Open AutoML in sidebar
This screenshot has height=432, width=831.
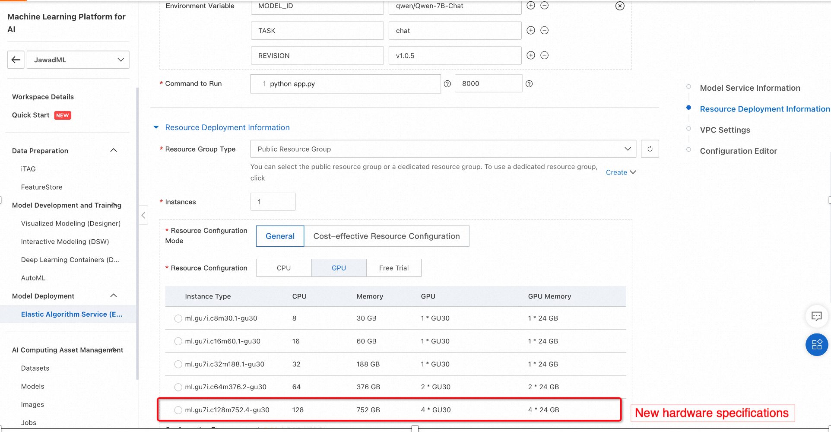pyautogui.click(x=33, y=278)
